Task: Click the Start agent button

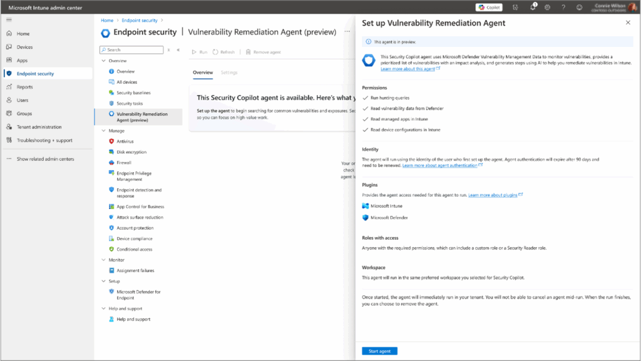Action: pos(379,351)
